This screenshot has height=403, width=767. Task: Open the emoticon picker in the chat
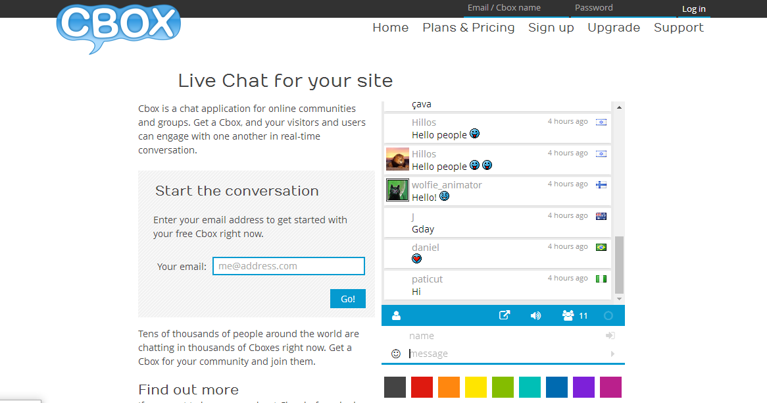(x=395, y=354)
